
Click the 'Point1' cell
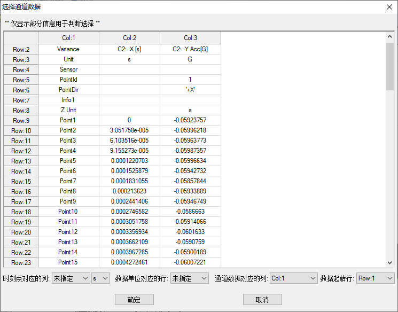(x=68, y=120)
